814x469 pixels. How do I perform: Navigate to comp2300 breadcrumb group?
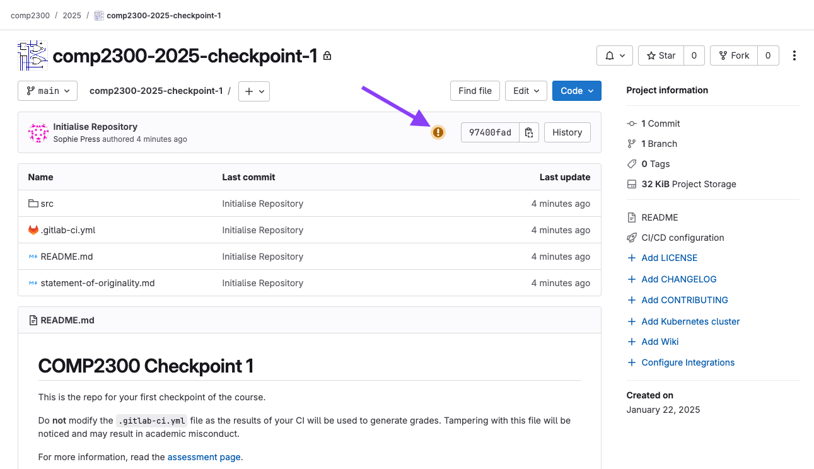pyautogui.click(x=30, y=15)
